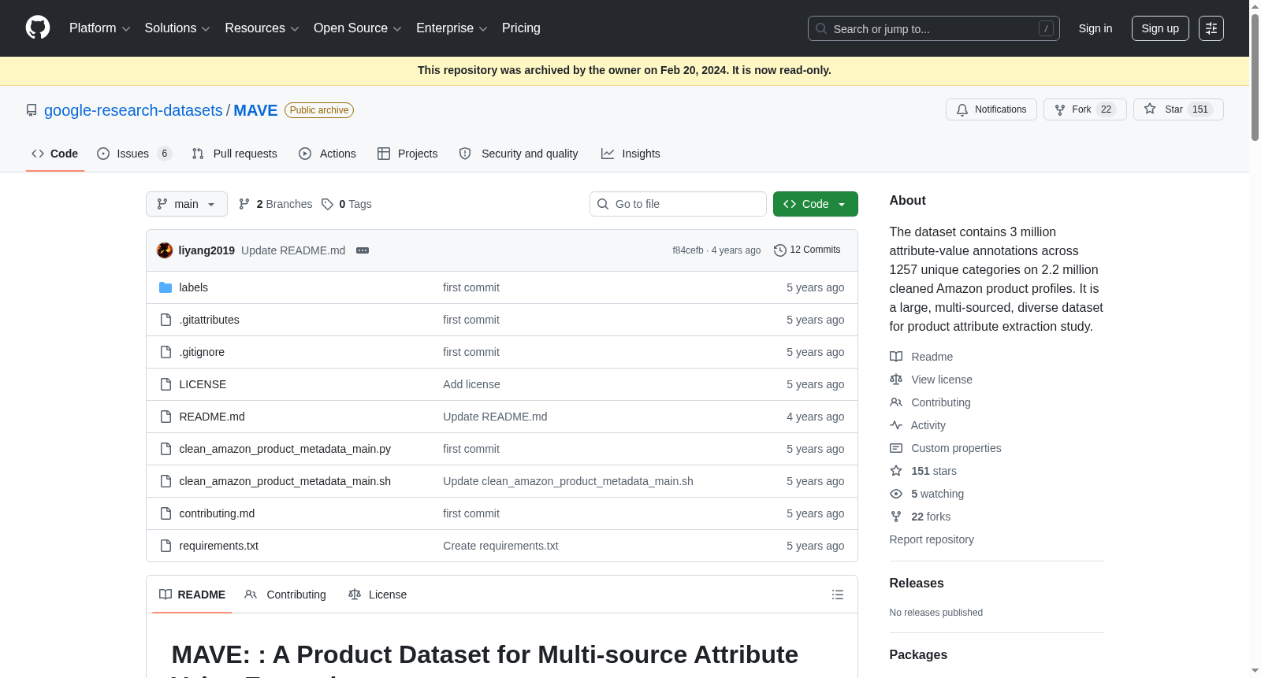Click the Sign up button
Image resolution: width=1261 pixels, height=678 pixels.
click(1160, 28)
